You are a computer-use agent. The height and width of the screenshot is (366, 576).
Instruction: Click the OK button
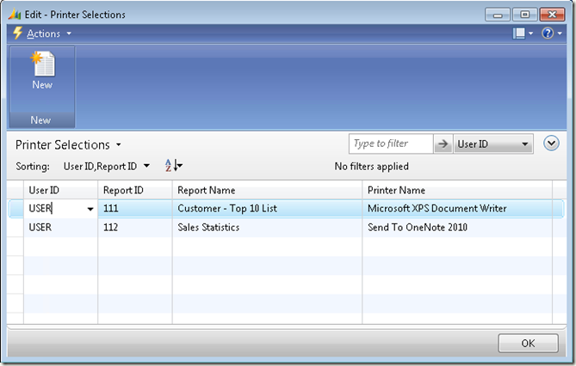[x=528, y=343]
